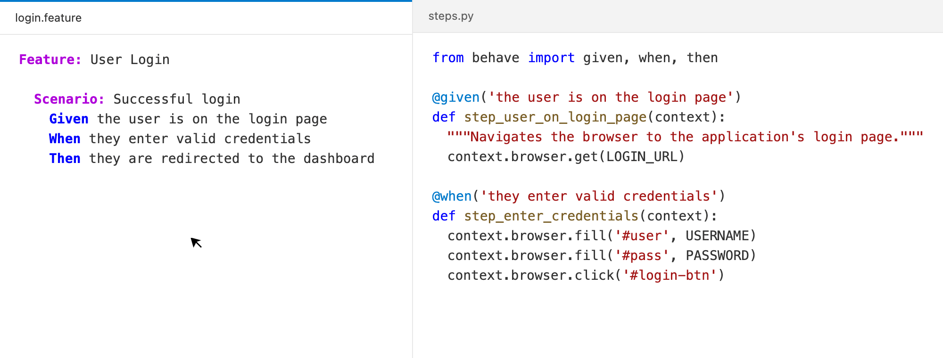Viewport: 943px width, 358px height.
Task: Click 'they are redirected to the dashboard' text
Action: coord(232,158)
